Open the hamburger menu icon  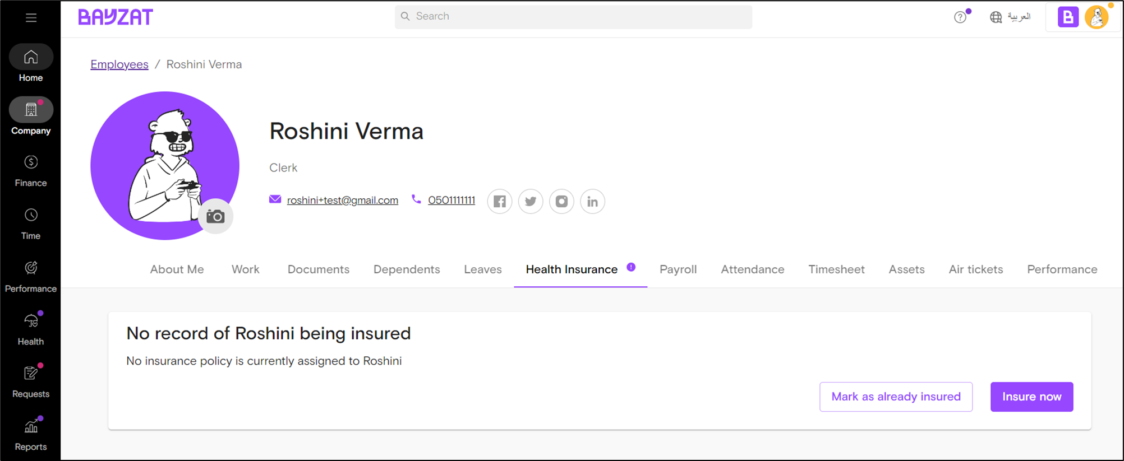pos(31,17)
